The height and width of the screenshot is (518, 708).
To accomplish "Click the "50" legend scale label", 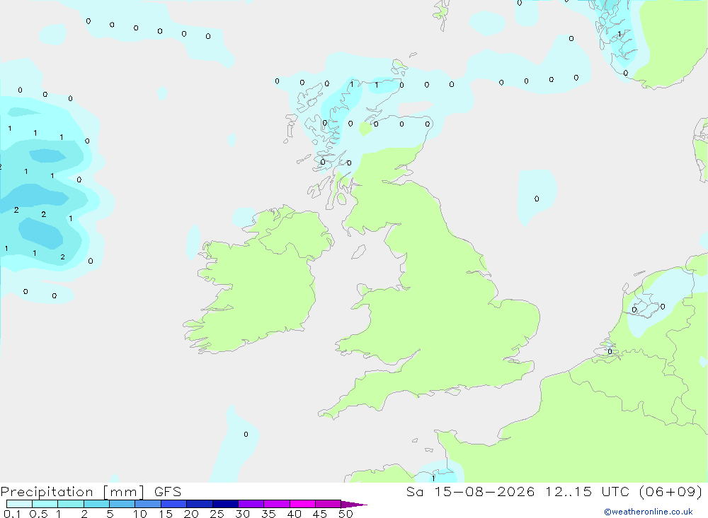I will point(346,514).
